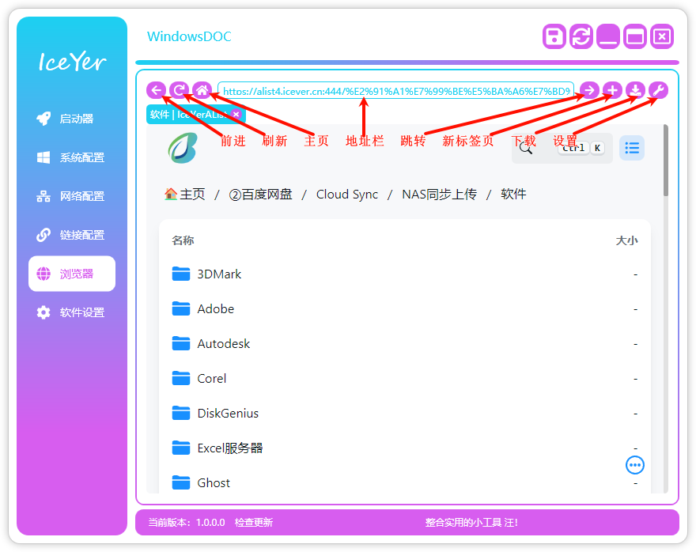Viewport: 696px width, 552px height.
Task: Click the refresh page icon
Action: click(179, 90)
